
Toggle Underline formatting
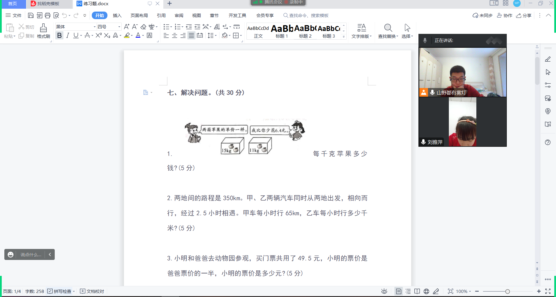coord(76,35)
